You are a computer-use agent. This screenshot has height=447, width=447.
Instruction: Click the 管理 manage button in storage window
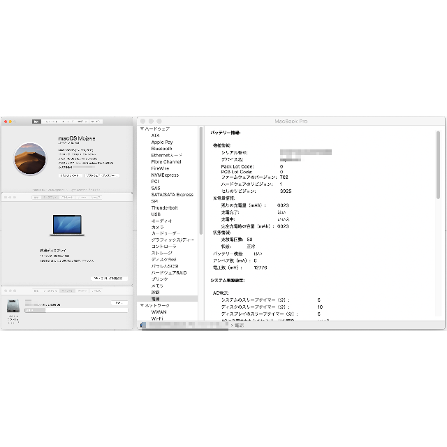pos(119,302)
